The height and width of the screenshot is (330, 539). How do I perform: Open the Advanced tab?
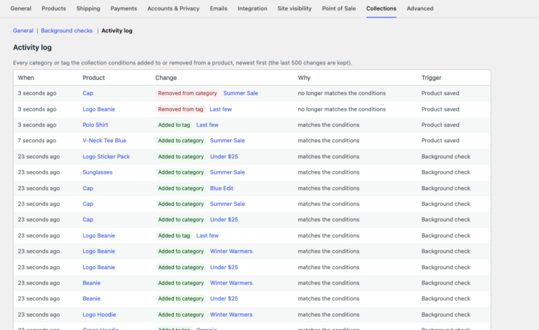click(420, 8)
